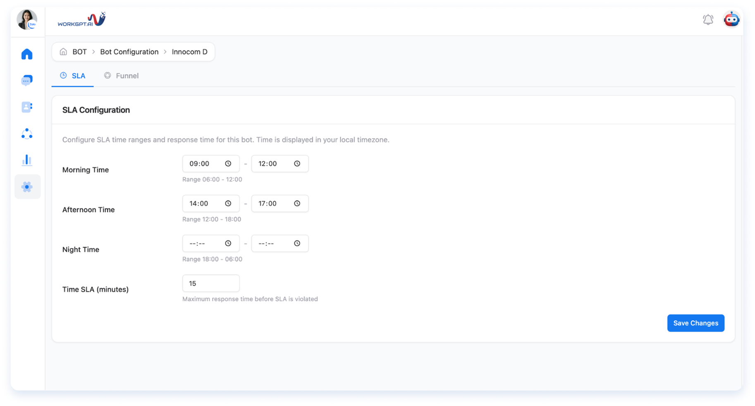Switch to the SLA tab
The height and width of the screenshot is (406, 755).
(x=73, y=76)
